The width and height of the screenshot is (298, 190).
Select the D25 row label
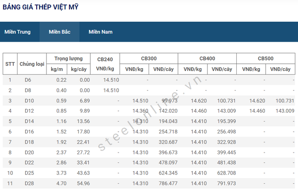(x=29, y=173)
